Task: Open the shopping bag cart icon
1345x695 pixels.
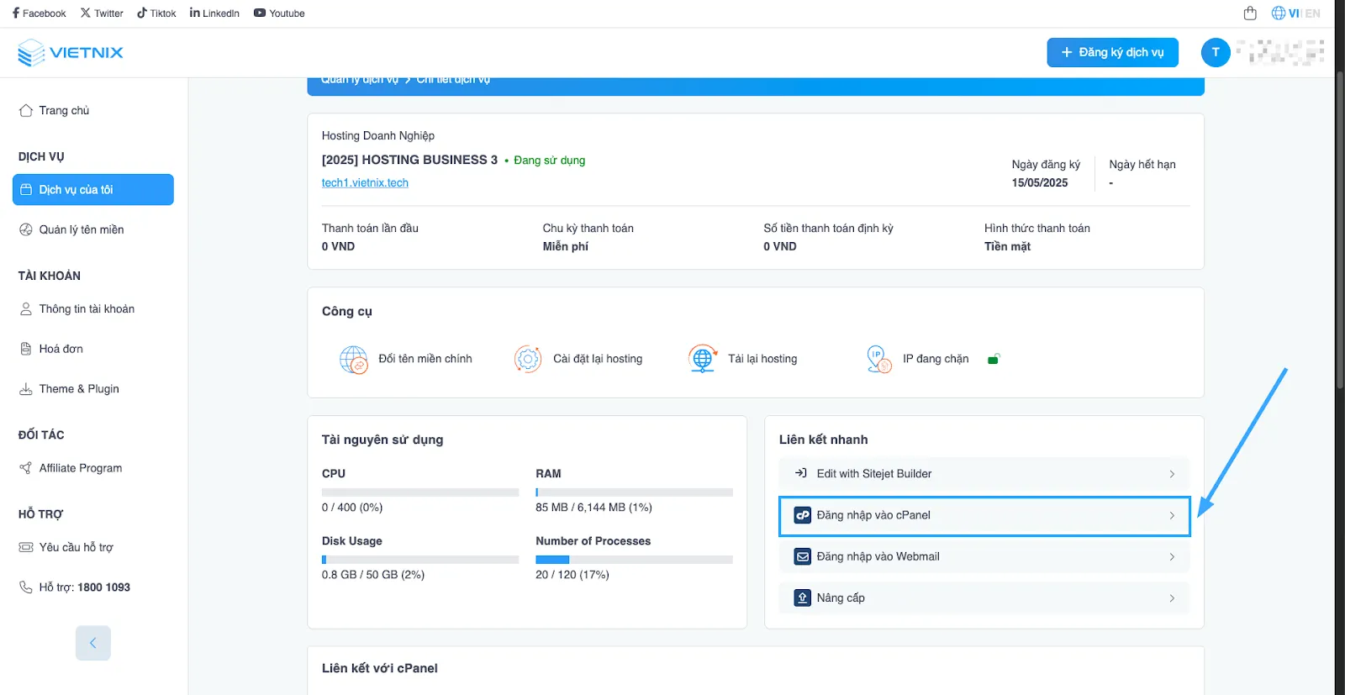Action: coord(1250,13)
